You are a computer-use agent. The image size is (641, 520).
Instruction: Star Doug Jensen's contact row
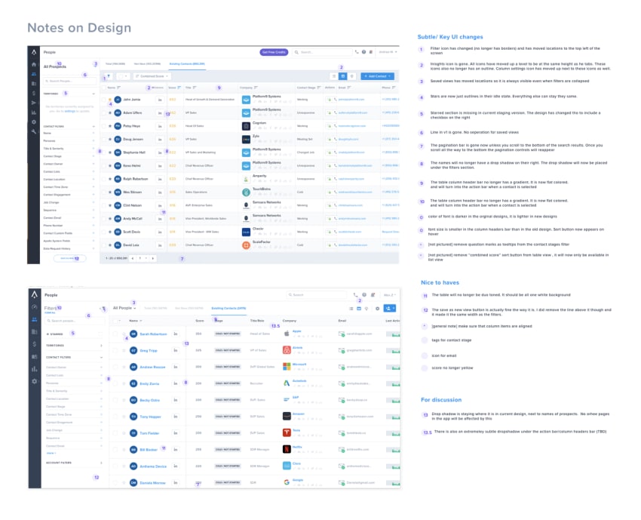[x=109, y=139]
